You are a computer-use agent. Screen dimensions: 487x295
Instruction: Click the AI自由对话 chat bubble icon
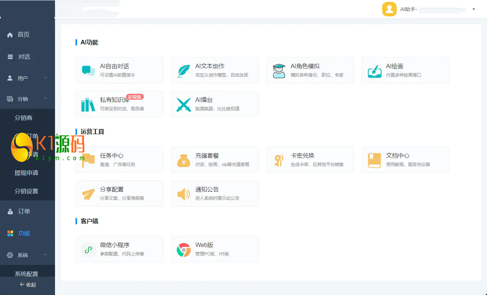[x=88, y=70]
